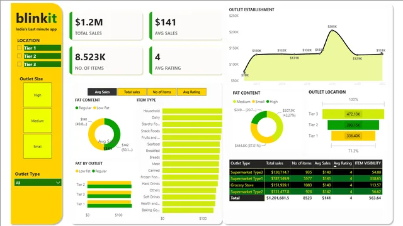Select the Breakfast bar in Item Type
403x226 pixels.
191,151
